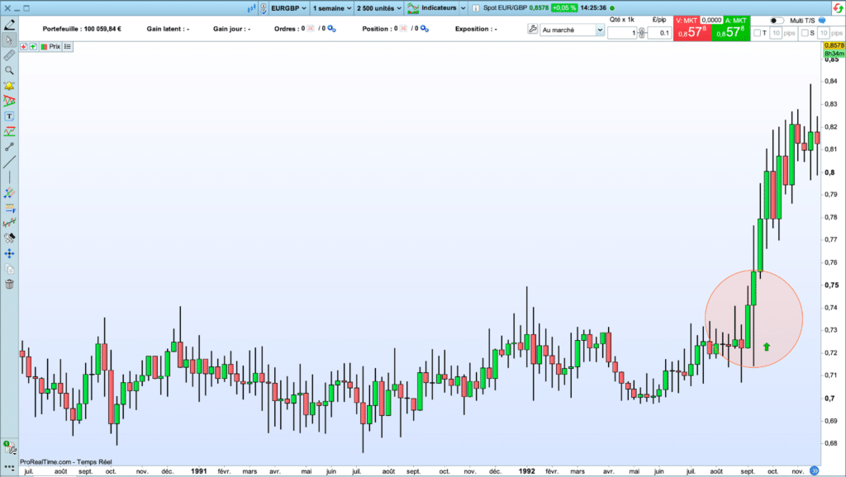846x477 pixels.
Task: Click the alert bell icon
Action: (x=9, y=86)
